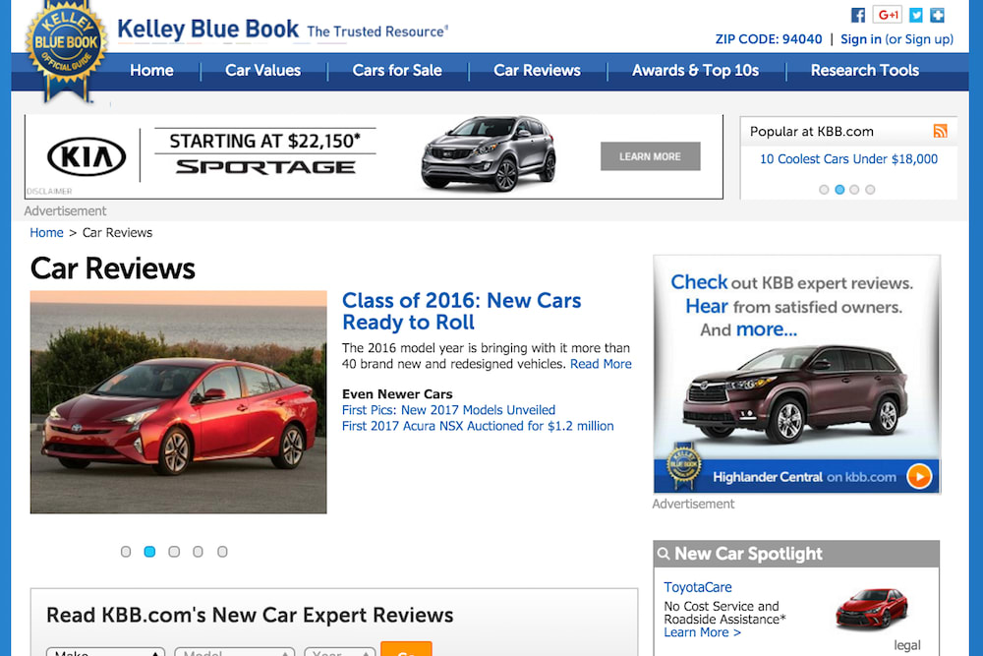Click the ToyotaCare link
This screenshot has width=983, height=656.
pos(698,587)
